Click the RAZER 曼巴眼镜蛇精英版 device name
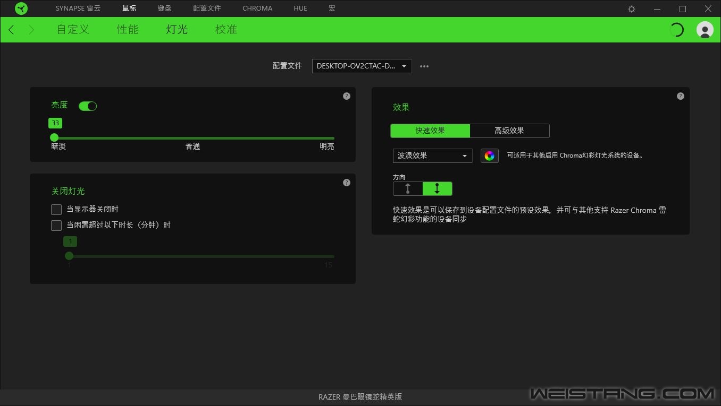The height and width of the screenshot is (406, 721). point(360,397)
